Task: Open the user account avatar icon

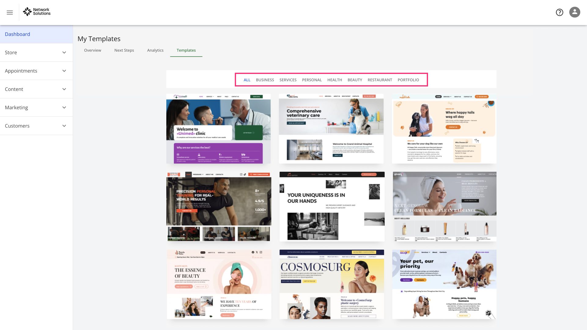Action: tap(574, 12)
